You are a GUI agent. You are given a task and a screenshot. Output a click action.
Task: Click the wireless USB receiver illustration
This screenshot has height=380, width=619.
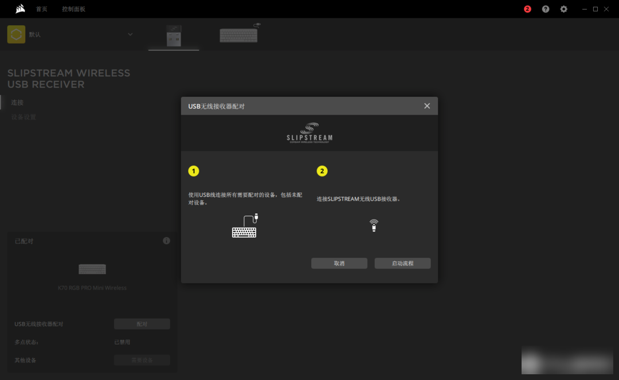pos(374,225)
